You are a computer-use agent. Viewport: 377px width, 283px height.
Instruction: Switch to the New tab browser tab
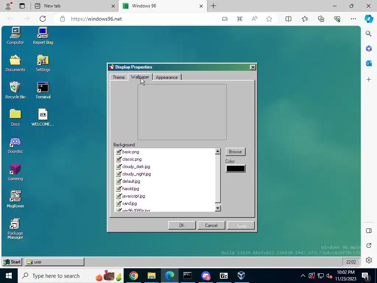point(74,6)
